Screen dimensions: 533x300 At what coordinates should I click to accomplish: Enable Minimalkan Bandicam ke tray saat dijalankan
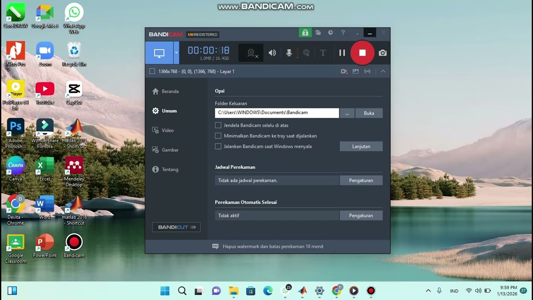[x=218, y=136]
